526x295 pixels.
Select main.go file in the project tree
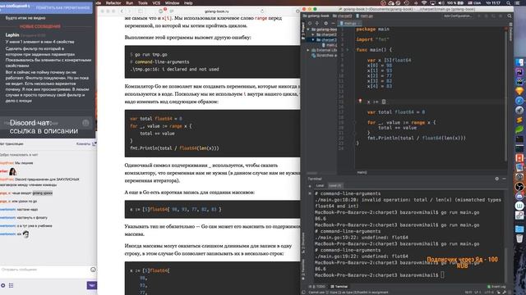click(329, 45)
